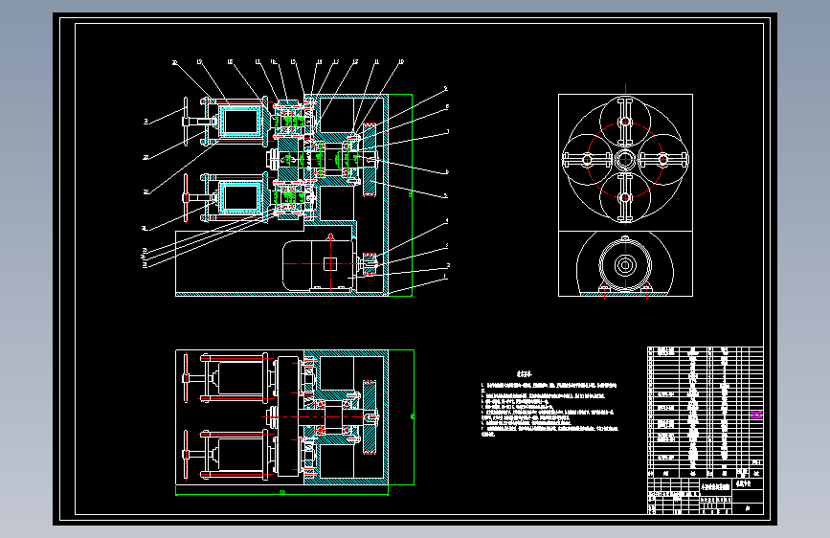Click the technical requirements notes text block
Screen dimensions: 830x538
click(549, 404)
